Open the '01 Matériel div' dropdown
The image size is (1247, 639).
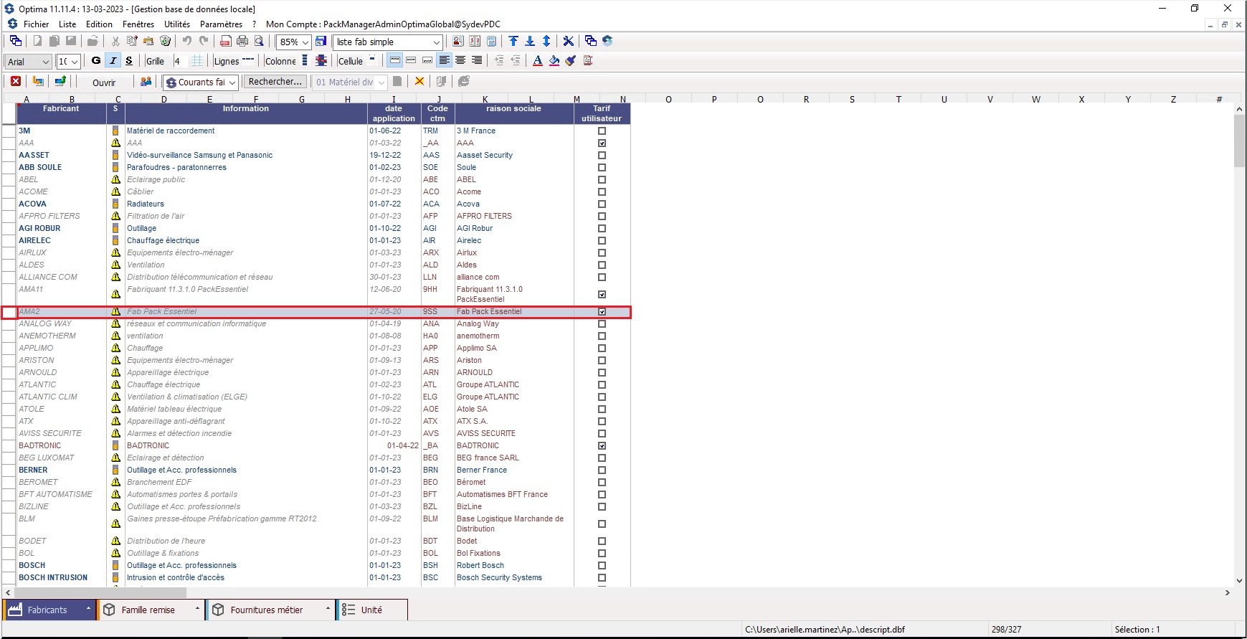coord(381,82)
